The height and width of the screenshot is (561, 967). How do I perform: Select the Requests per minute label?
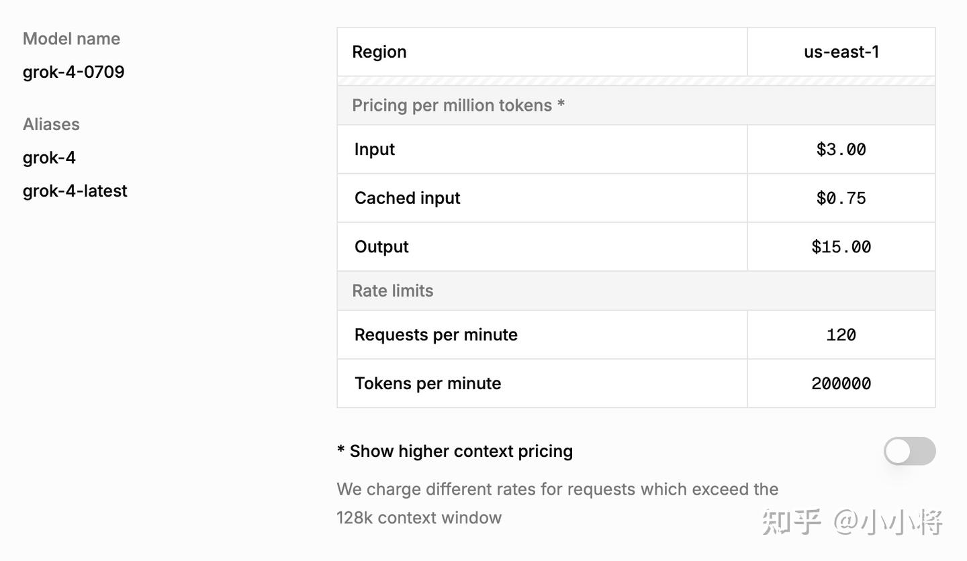[x=436, y=335]
